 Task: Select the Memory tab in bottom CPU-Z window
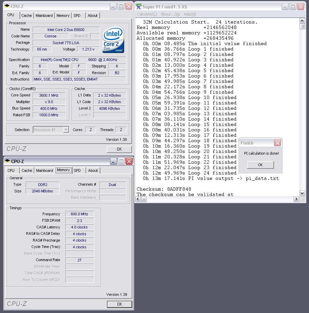(63, 170)
